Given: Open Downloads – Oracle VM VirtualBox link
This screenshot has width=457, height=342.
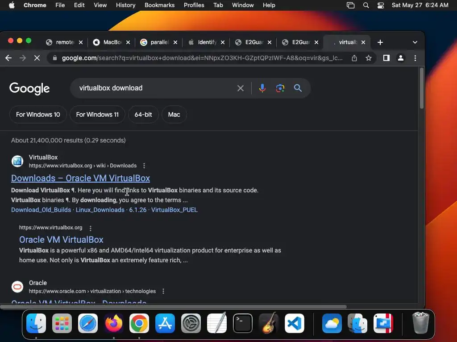Looking at the screenshot, I should coord(80,178).
